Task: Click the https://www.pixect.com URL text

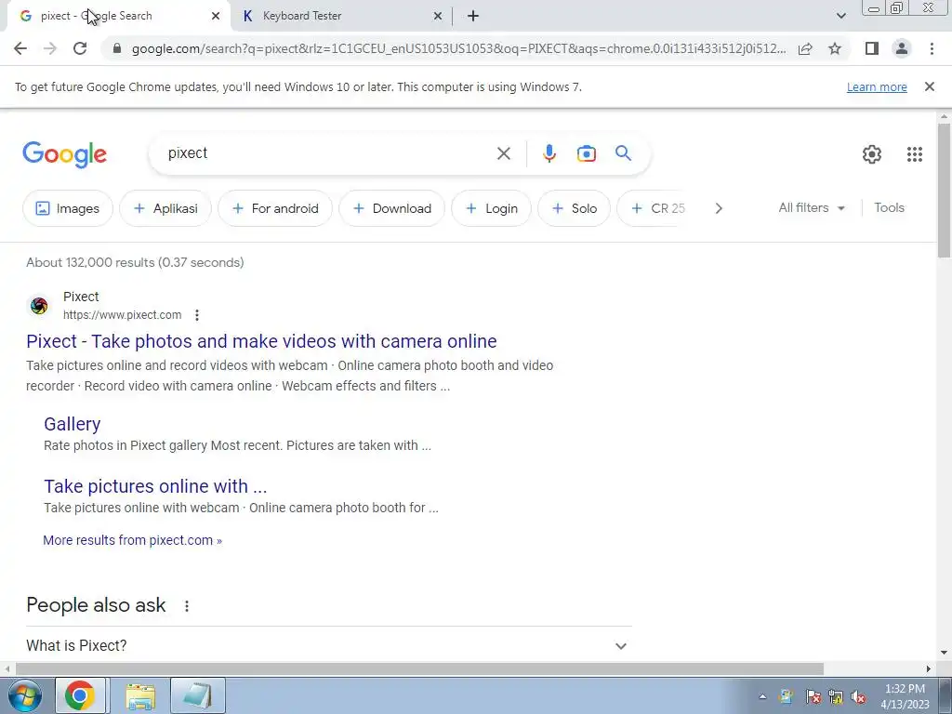Action: (122, 315)
